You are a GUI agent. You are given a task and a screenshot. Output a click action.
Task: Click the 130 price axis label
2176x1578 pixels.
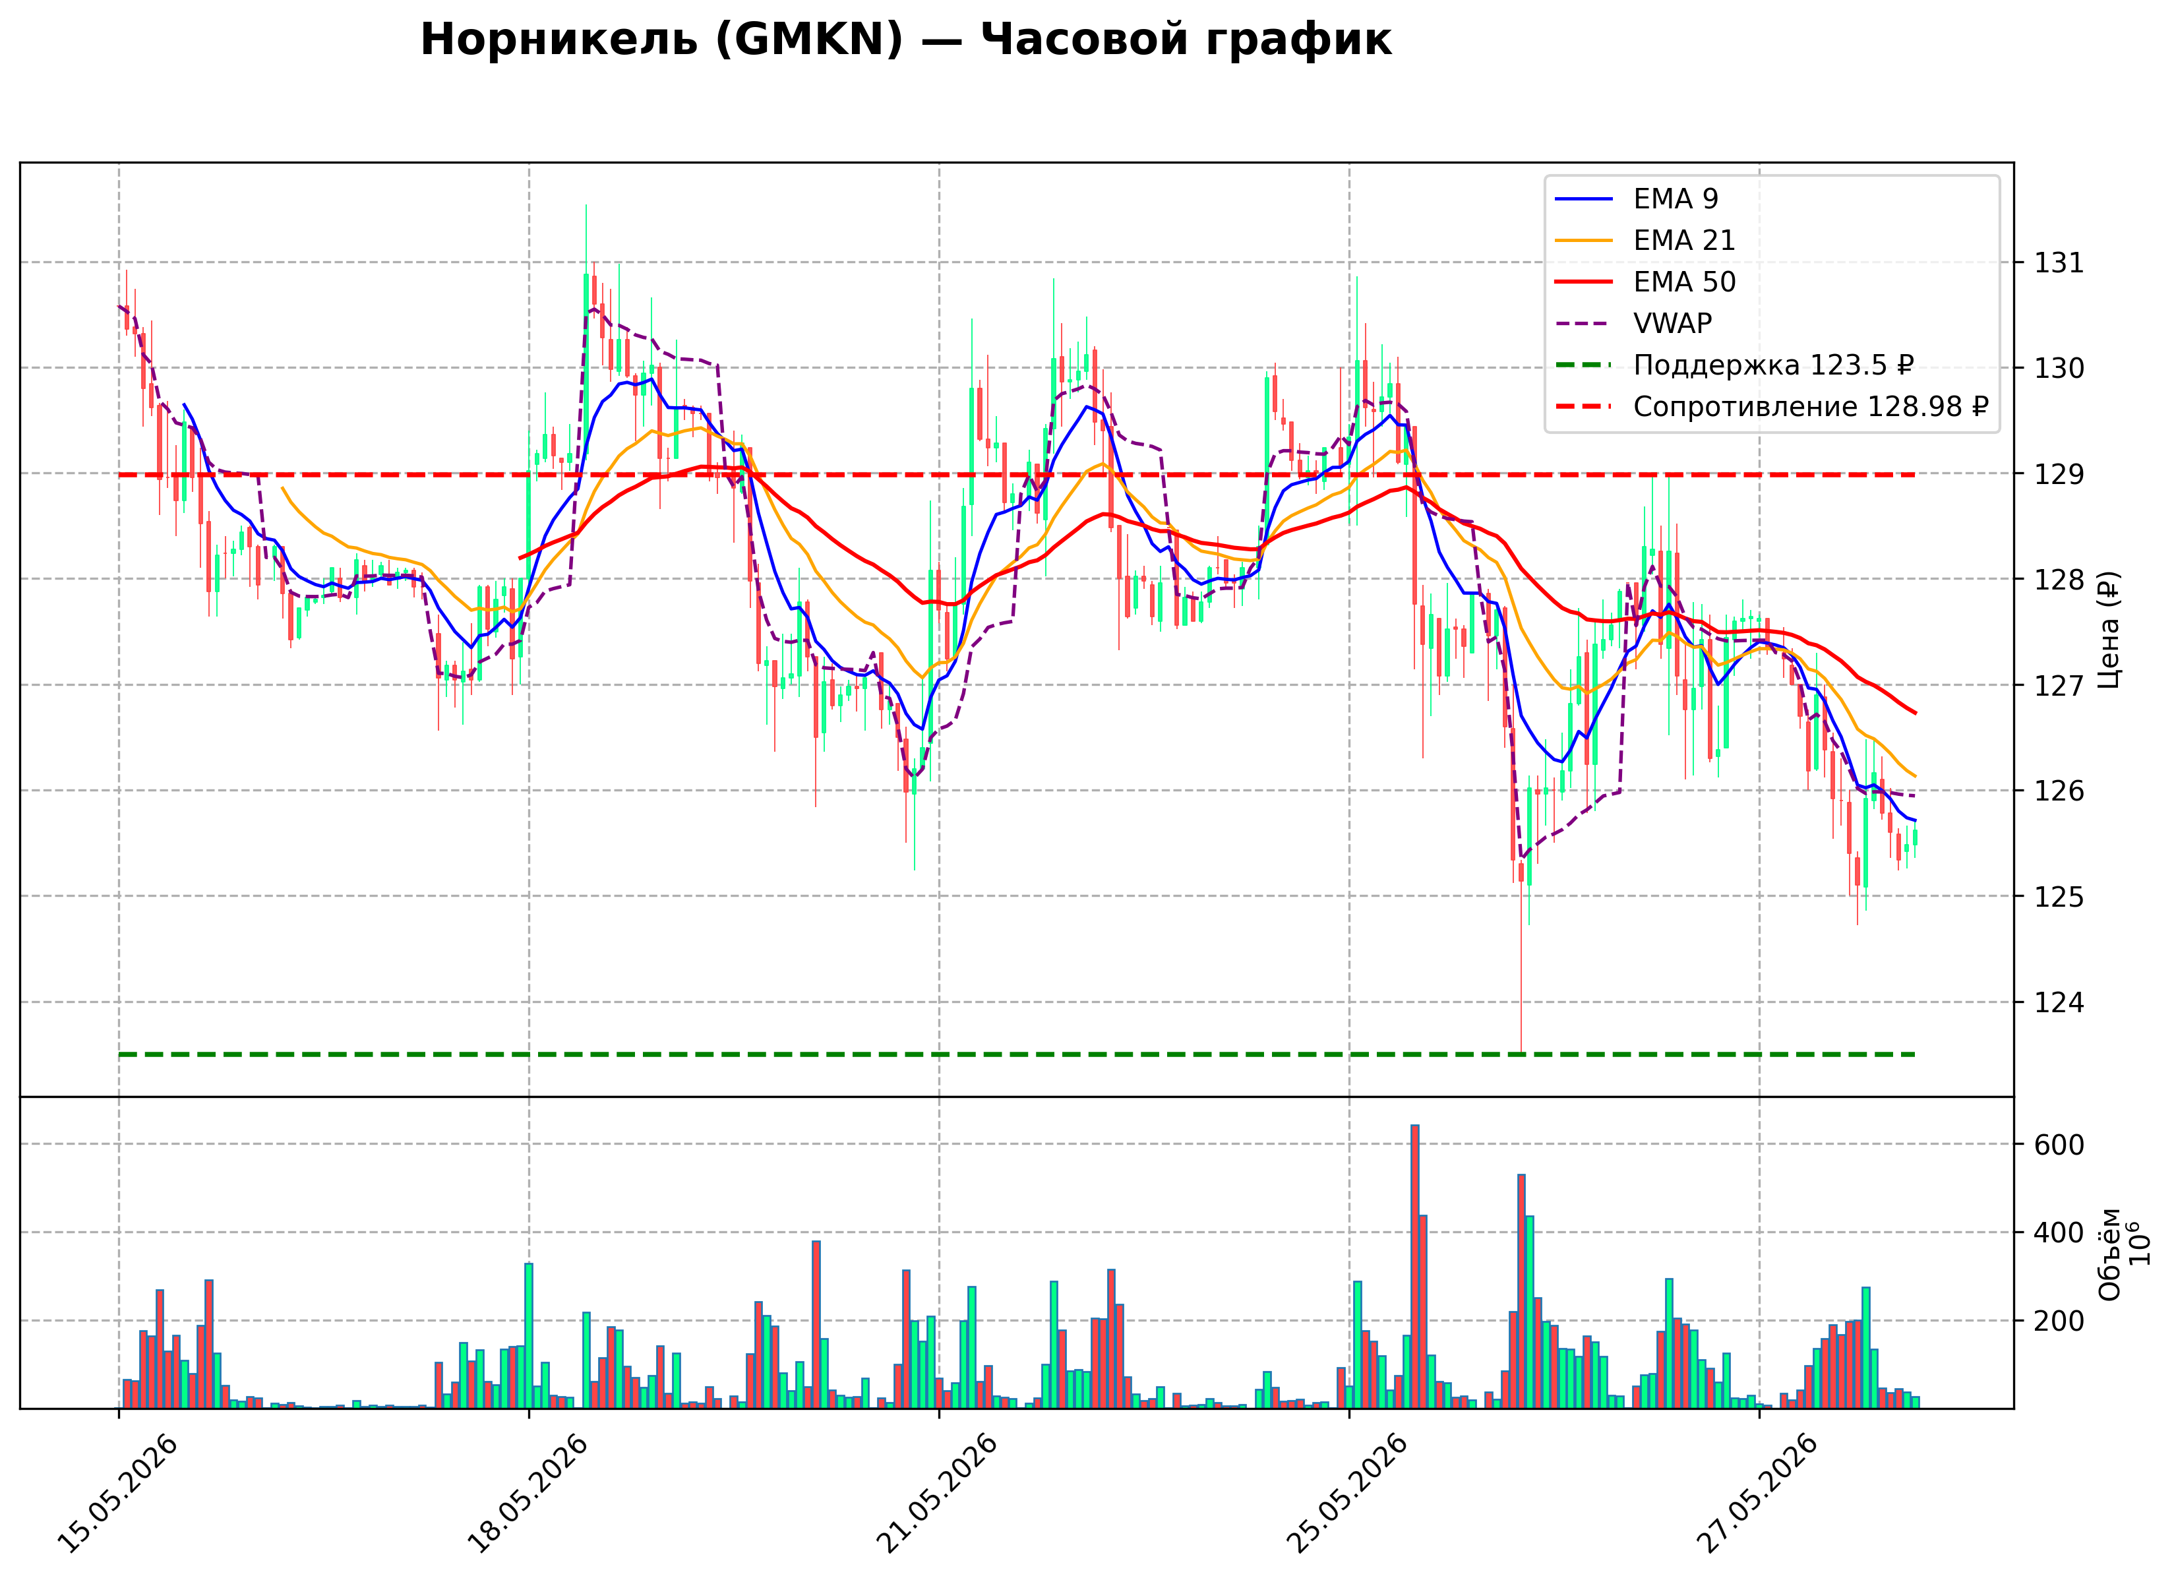[2059, 369]
